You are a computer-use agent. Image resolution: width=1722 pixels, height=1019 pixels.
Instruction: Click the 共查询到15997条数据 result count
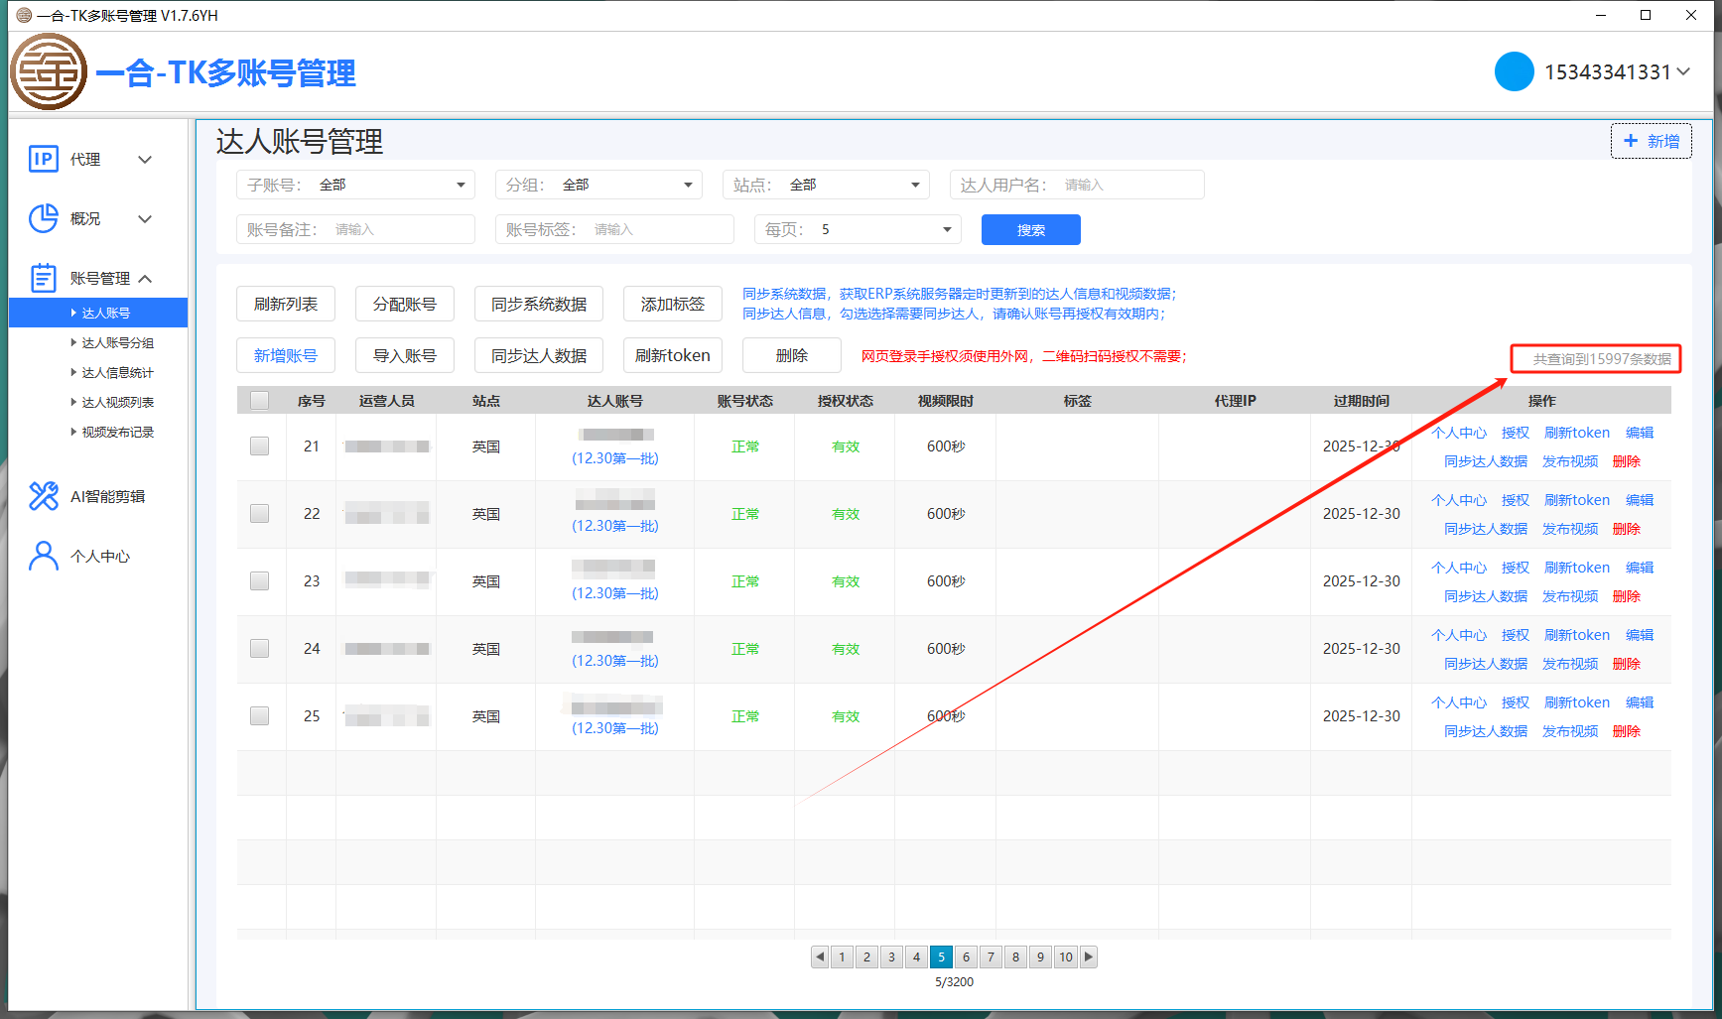[1602, 359]
